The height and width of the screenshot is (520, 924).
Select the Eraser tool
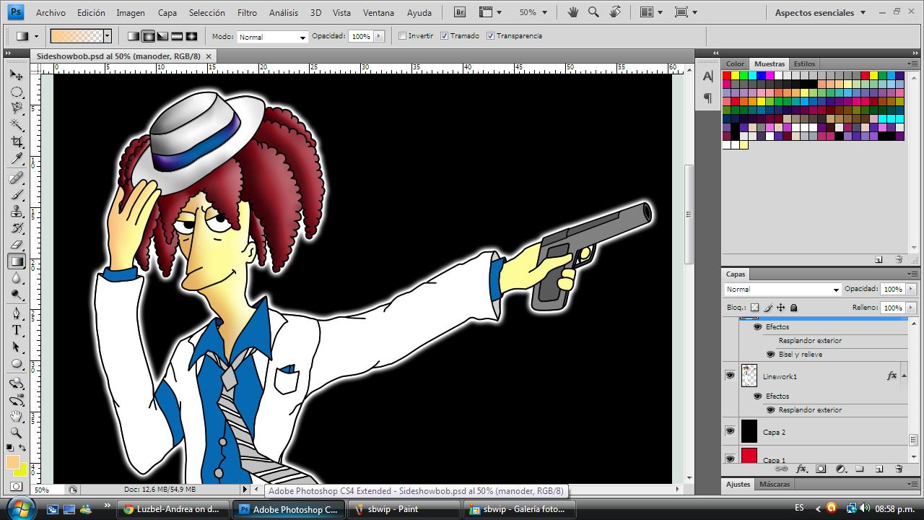(17, 246)
